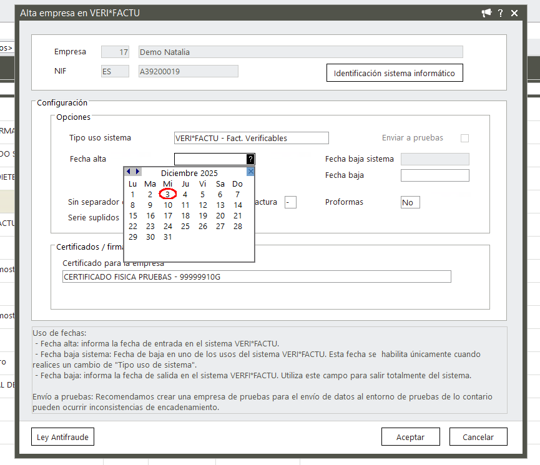This screenshot has width=540, height=465.
Task: Pick December 17 in the calendar
Action: 167,215
